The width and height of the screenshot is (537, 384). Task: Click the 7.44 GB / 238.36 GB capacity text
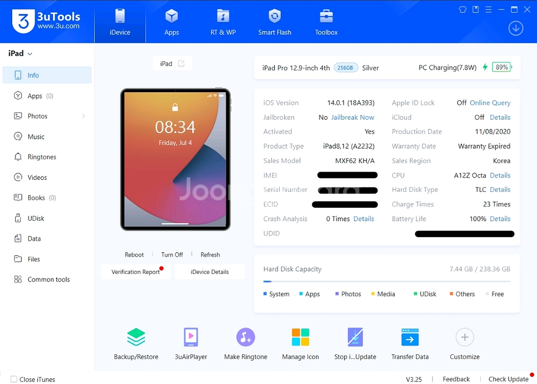[x=480, y=269]
